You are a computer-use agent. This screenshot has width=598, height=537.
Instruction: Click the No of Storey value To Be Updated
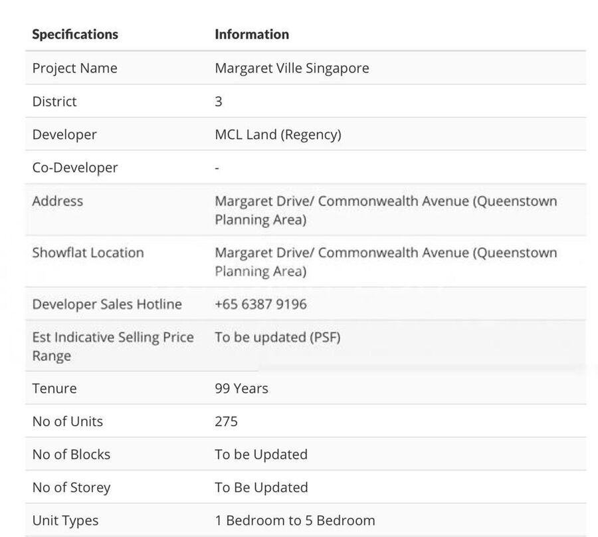tap(261, 488)
